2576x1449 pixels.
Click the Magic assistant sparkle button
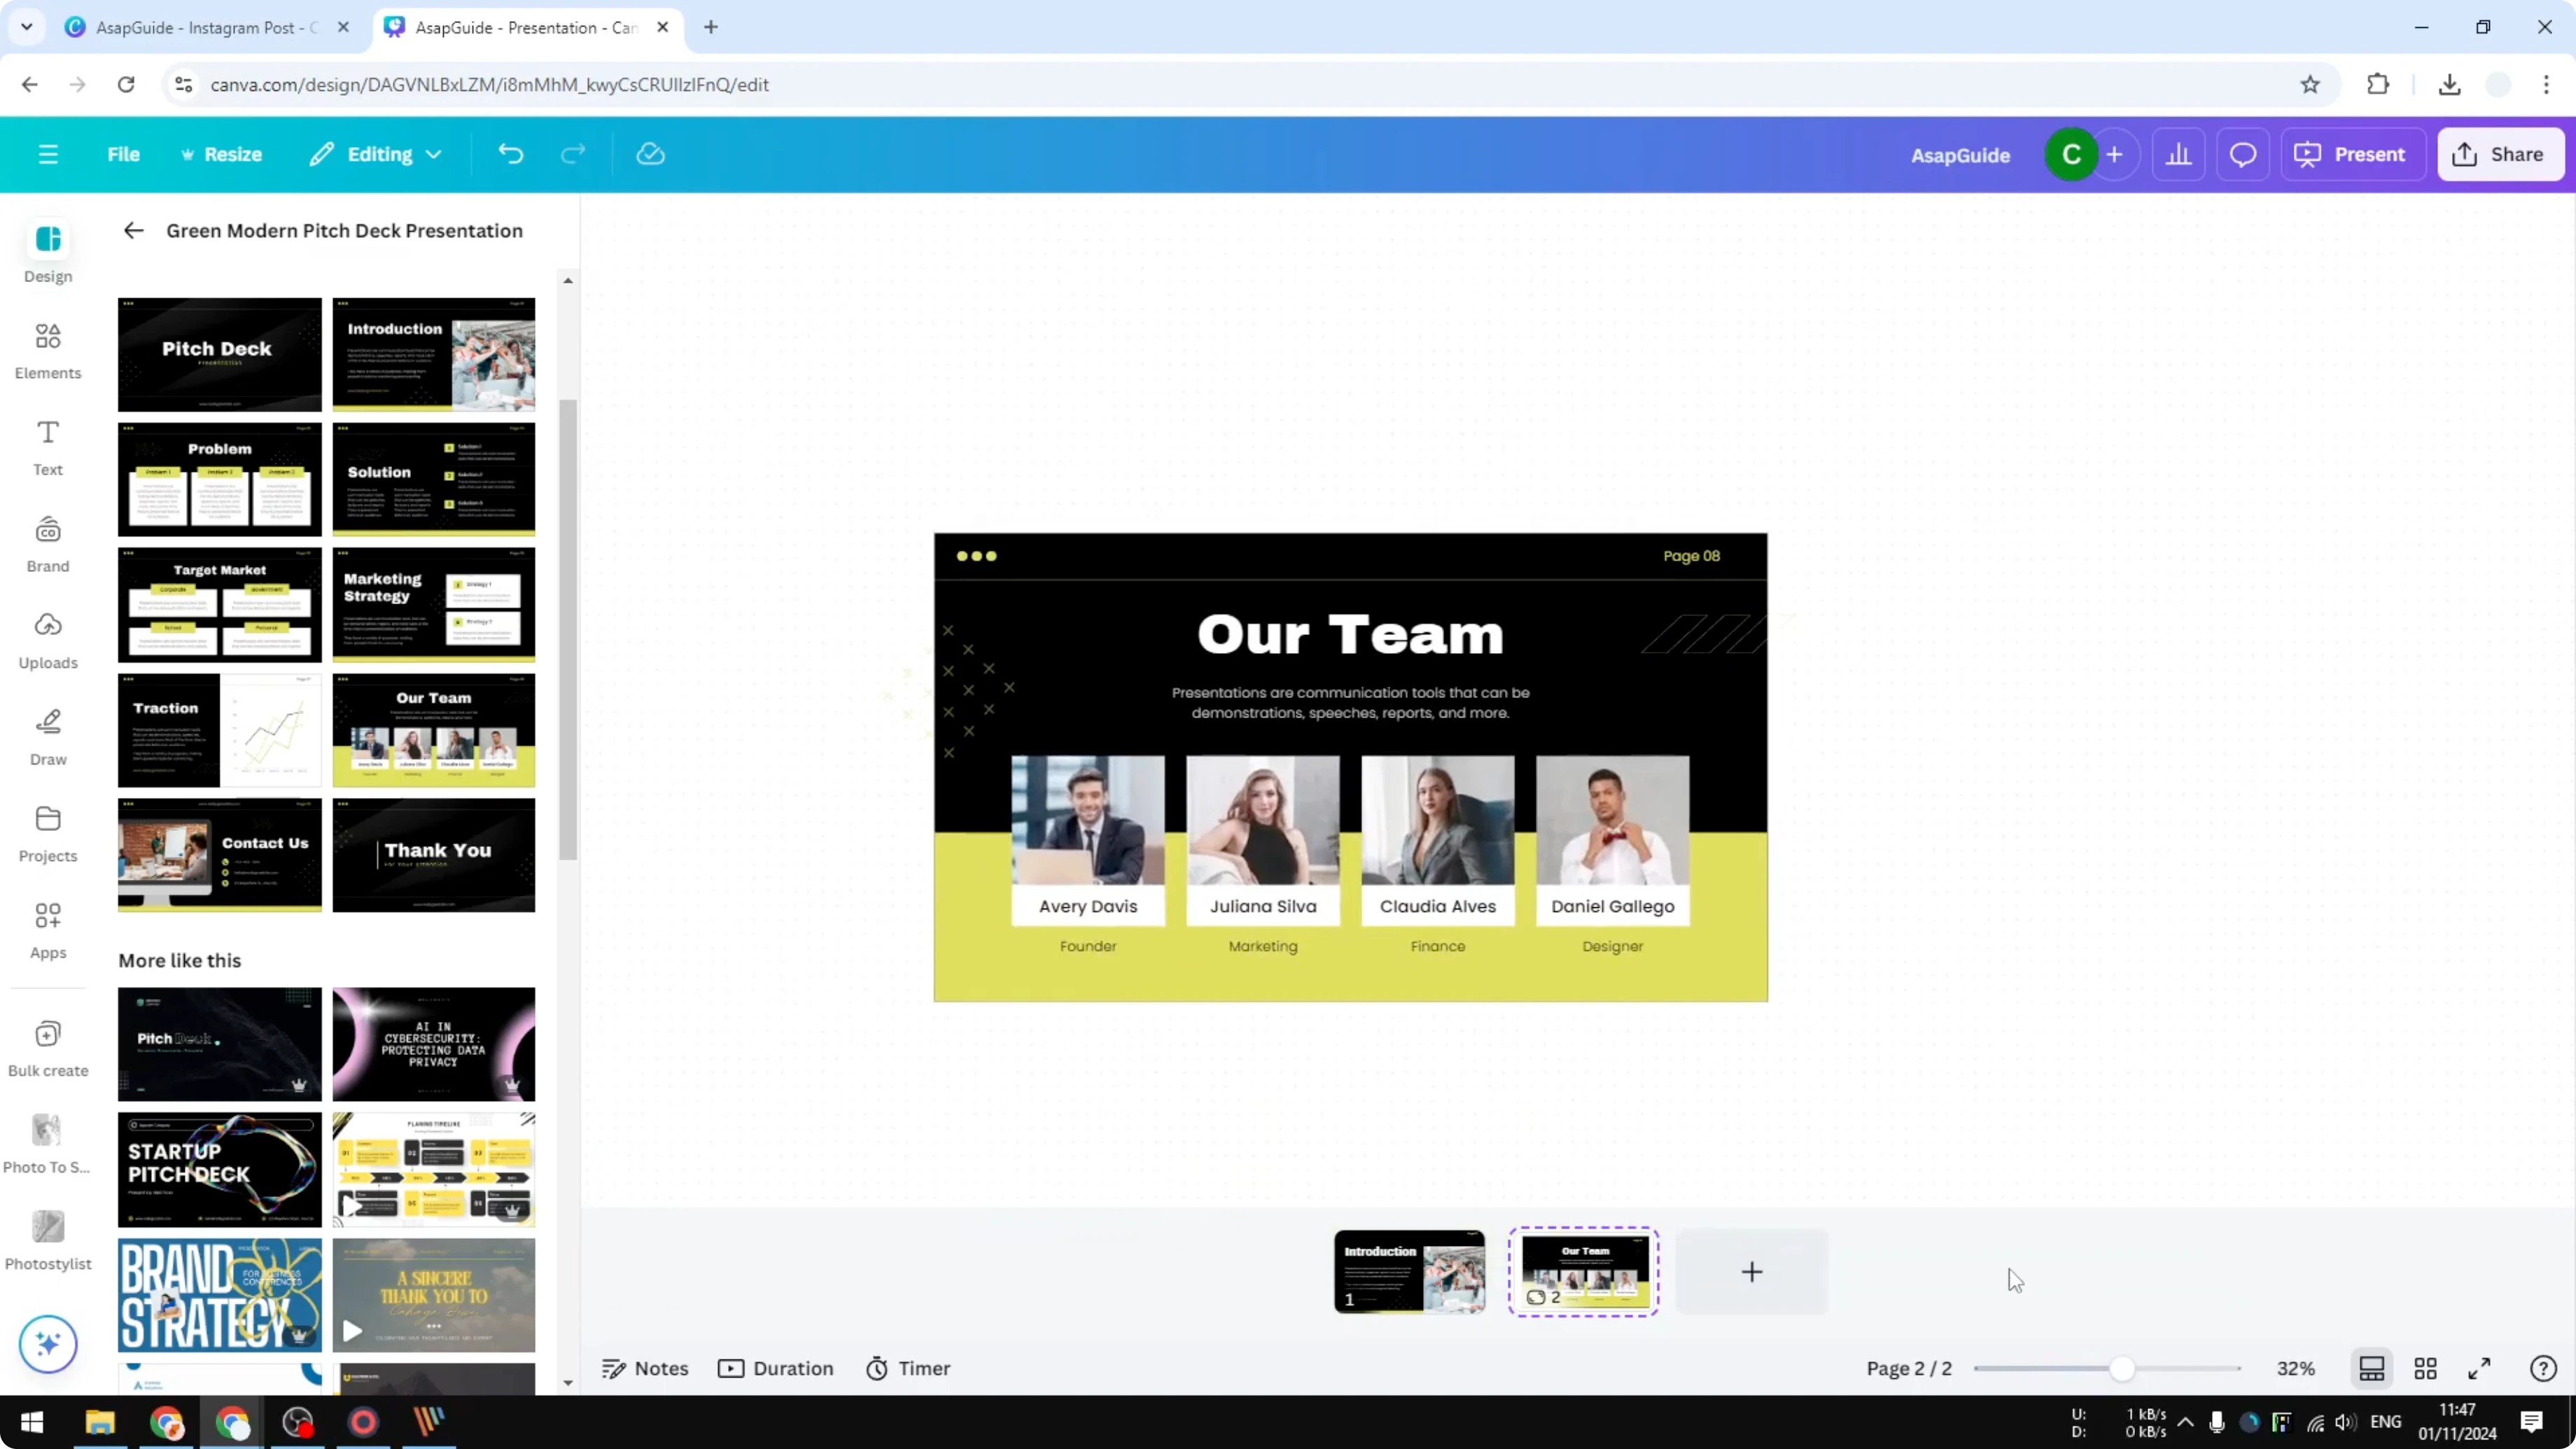(47, 1344)
